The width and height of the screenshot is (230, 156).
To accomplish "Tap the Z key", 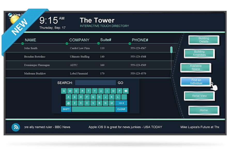I will point(75,103).
